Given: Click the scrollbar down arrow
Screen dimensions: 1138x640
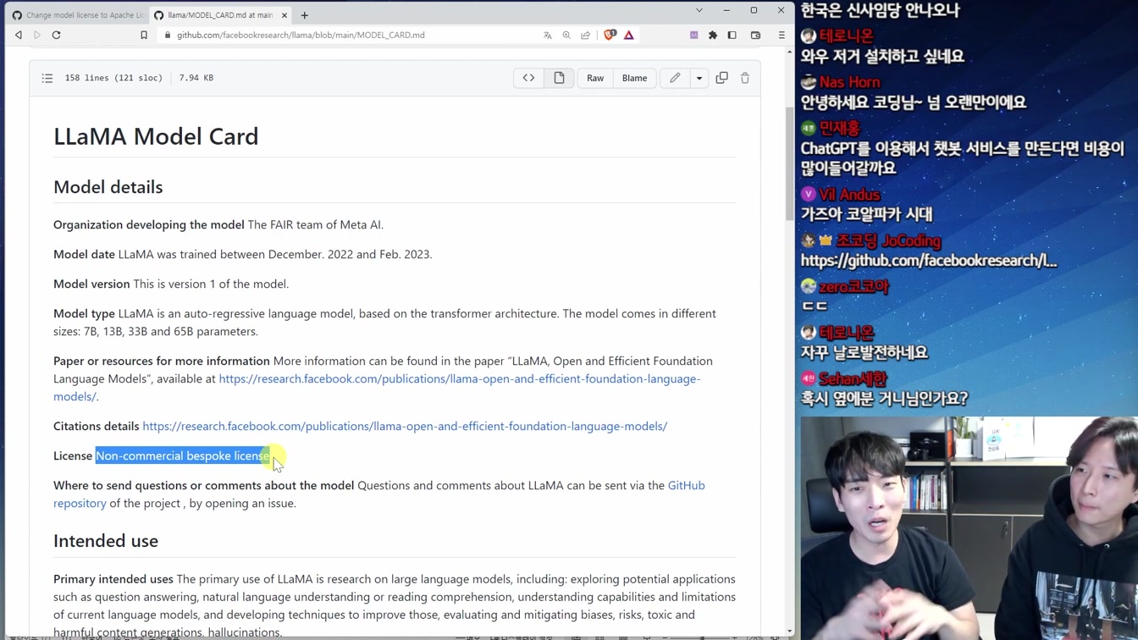Looking at the screenshot, I should (790, 631).
